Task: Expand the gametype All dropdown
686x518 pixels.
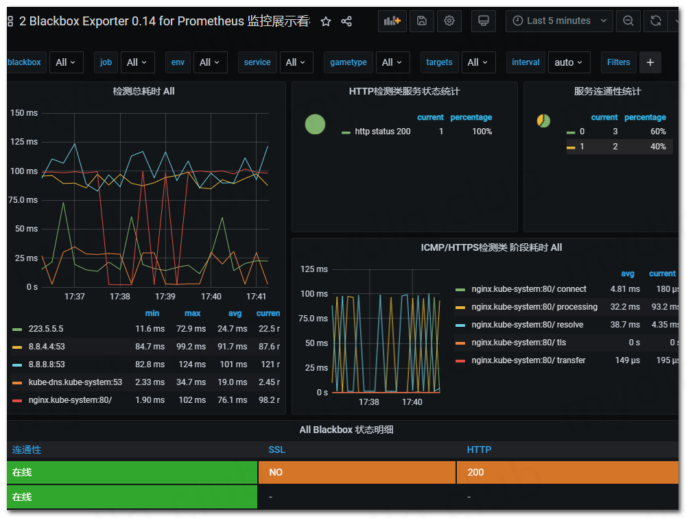Action: pyautogui.click(x=392, y=62)
